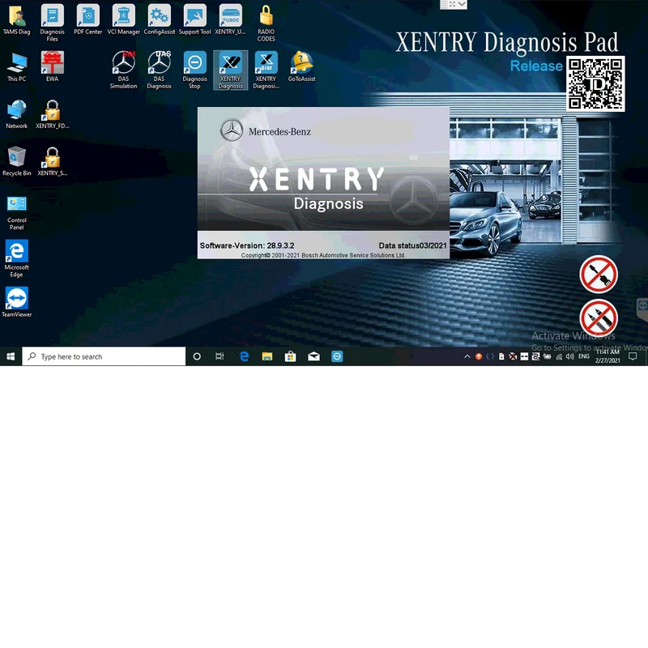The image size is (648, 648).
Task: Open Microsoft Store from the taskbar
Action: click(291, 356)
